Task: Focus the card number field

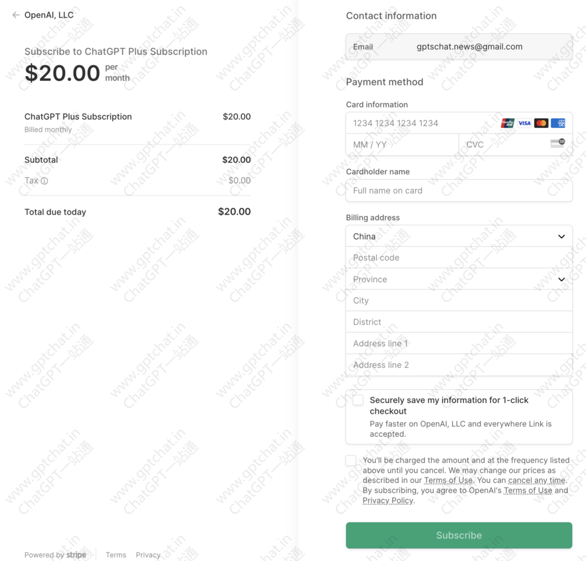Action: (x=422, y=123)
